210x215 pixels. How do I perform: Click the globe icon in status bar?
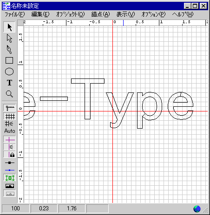pyautogui.click(x=197, y=209)
